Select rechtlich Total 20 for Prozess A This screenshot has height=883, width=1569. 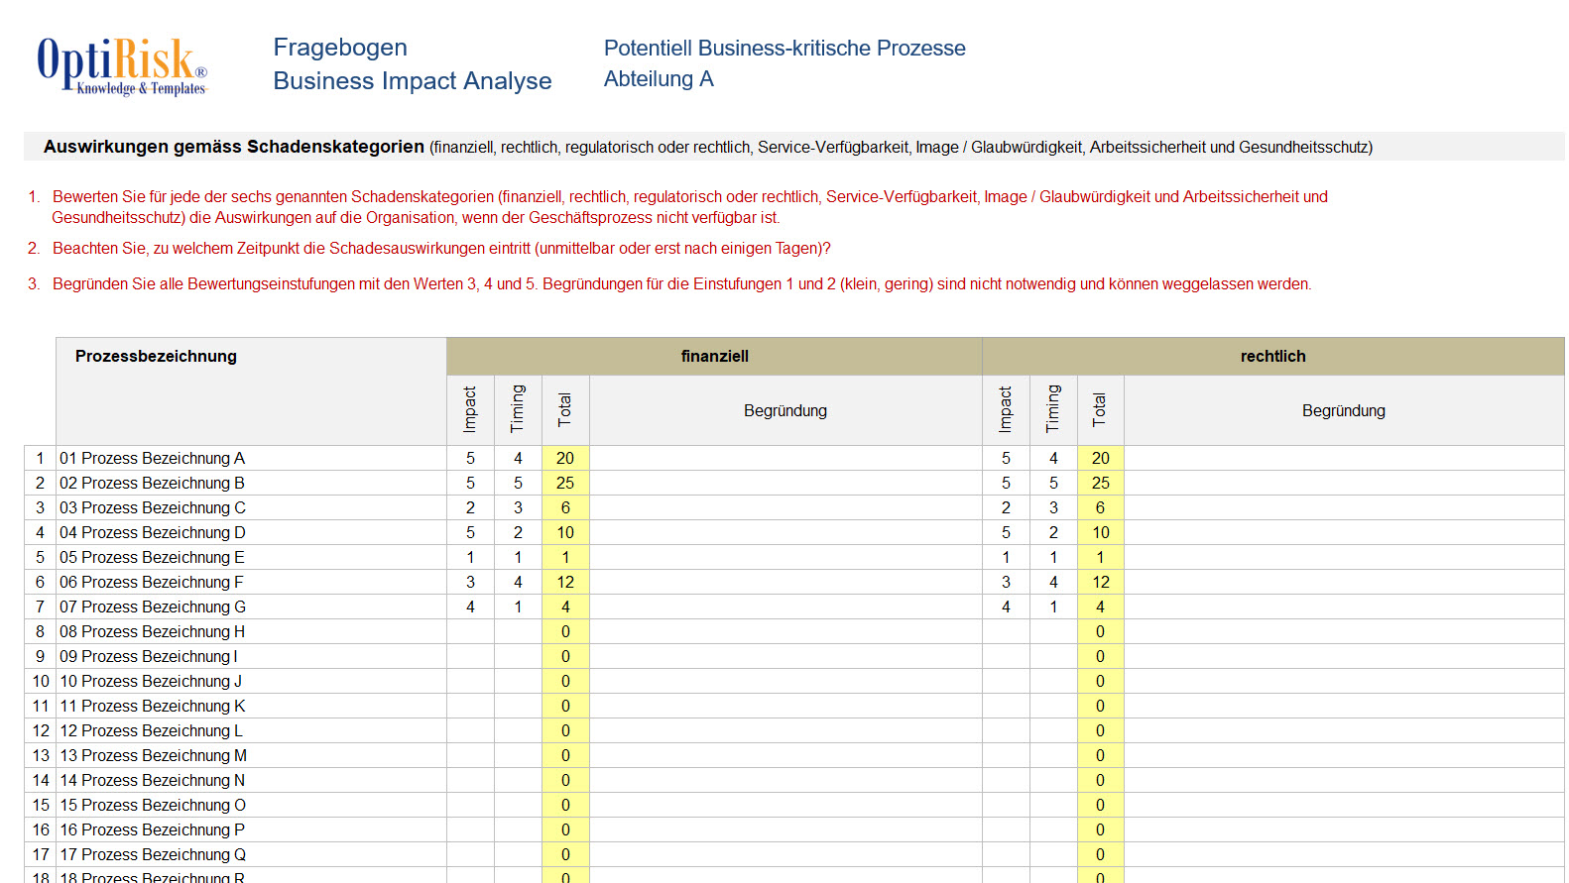pyautogui.click(x=1100, y=458)
